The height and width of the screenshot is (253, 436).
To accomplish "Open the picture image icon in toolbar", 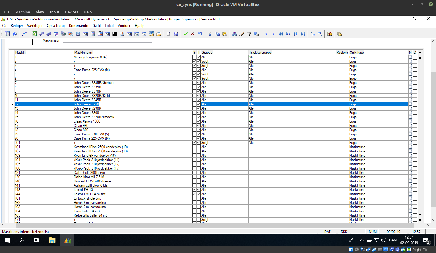I will pyautogui.click(x=122, y=34).
